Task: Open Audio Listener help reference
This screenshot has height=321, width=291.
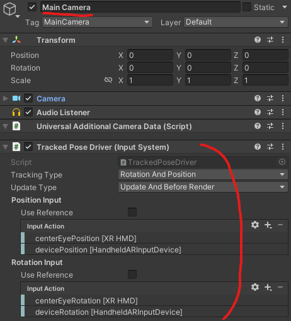Action: [x=258, y=112]
